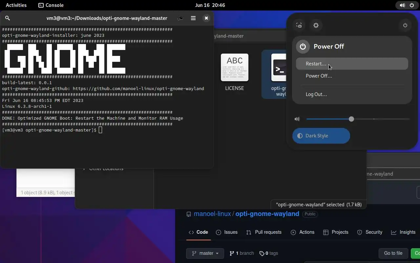Viewport: 420px width, 263px height.
Task: Click the Insights graph icon
Action: (394, 232)
